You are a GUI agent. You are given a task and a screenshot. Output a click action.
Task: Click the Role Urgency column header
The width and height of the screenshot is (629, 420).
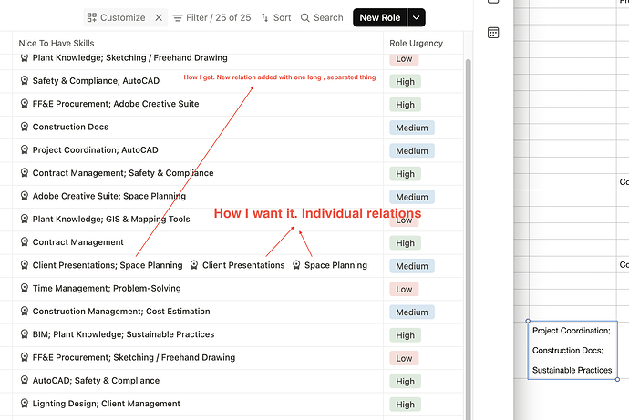[416, 44]
